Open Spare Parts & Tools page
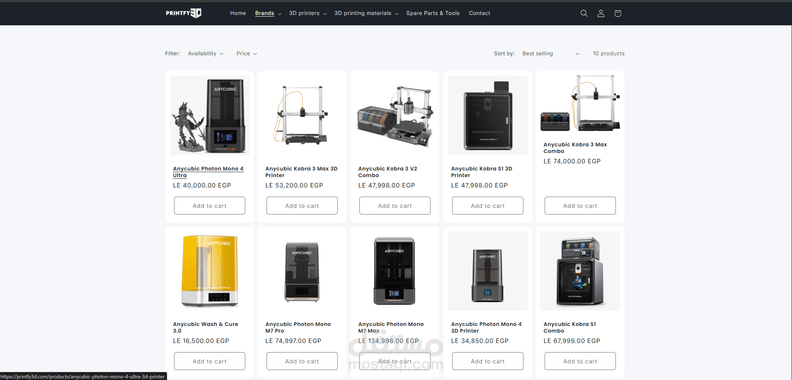This screenshot has width=792, height=380. tap(433, 13)
